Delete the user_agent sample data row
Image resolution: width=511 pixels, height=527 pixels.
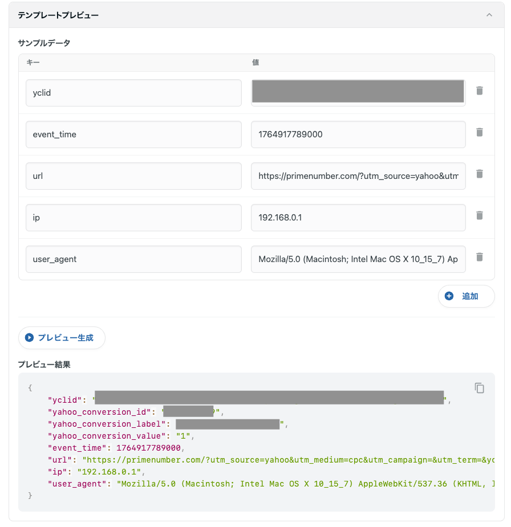(480, 257)
